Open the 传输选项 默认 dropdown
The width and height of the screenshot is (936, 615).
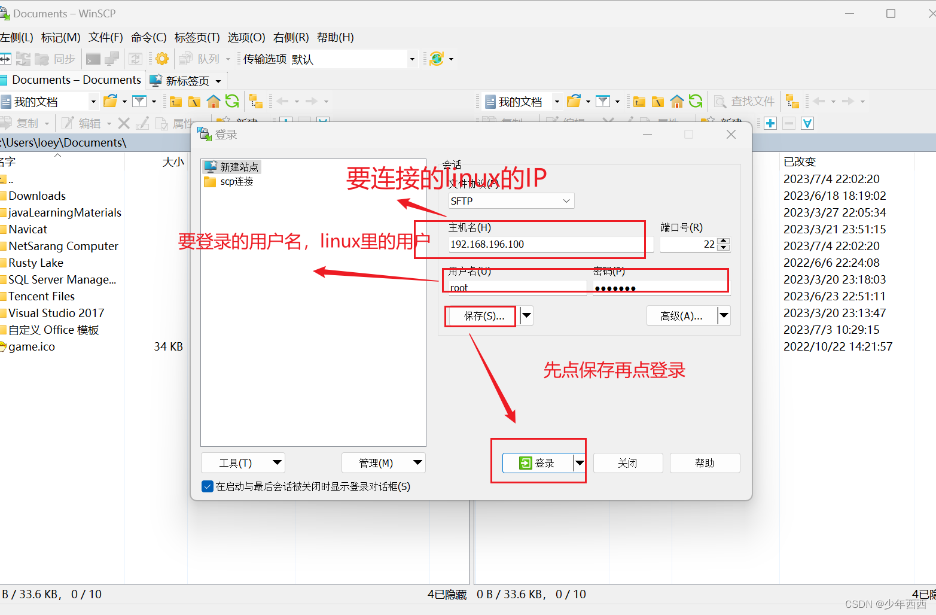pyautogui.click(x=412, y=59)
